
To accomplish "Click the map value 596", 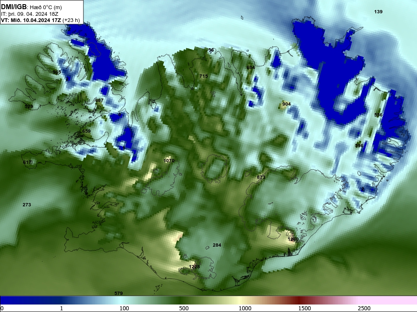I will tap(359, 146).
